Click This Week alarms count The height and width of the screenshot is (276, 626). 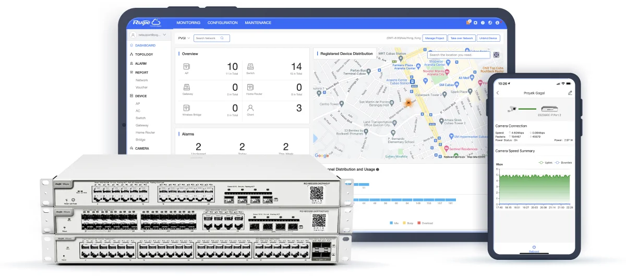(x=285, y=147)
